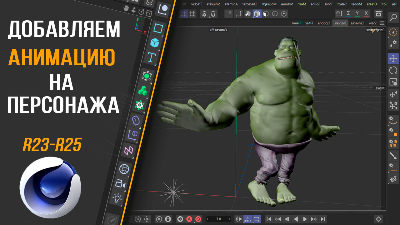Viewport: 400px width, 225px height.
Task: Add a Rectangle spline from left palette
Action: pyautogui.click(x=158, y=28)
